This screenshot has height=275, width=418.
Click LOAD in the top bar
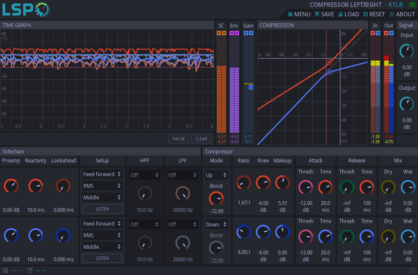coord(349,14)
